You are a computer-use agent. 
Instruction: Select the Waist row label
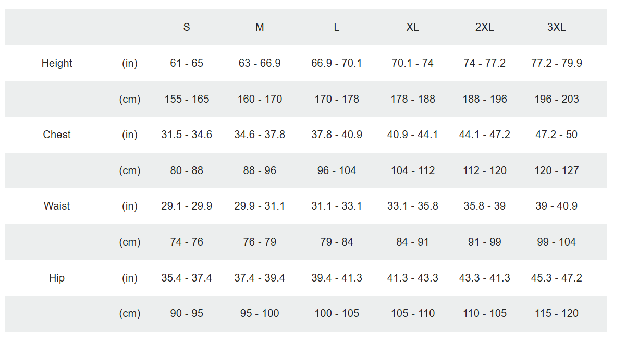pos(57,206)
